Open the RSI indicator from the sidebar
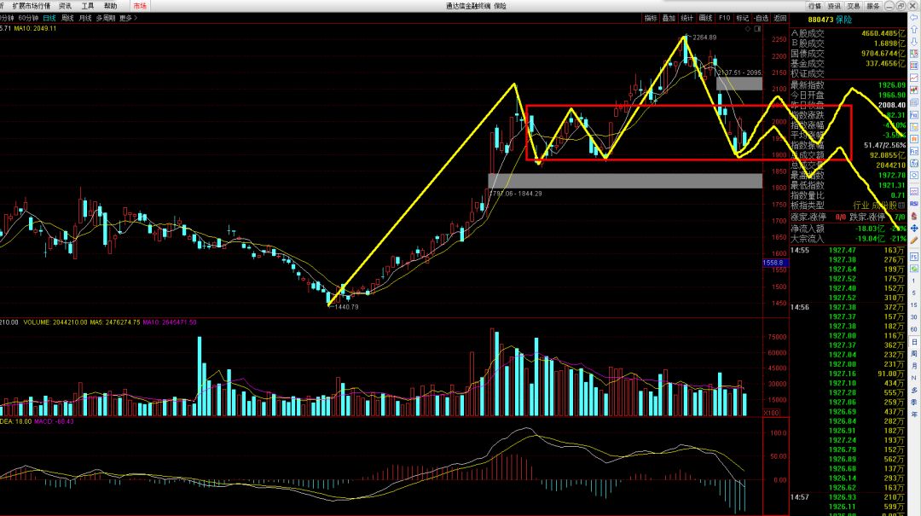 (x=914, y=203)
